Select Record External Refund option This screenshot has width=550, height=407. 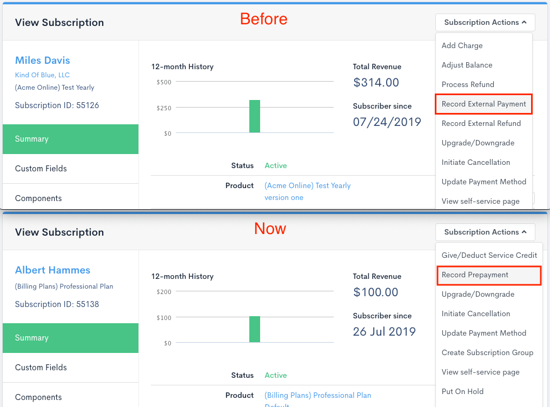(481, 123)
